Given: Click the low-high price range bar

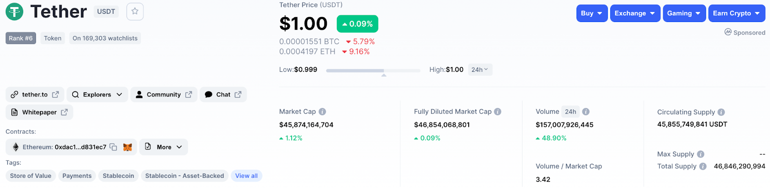Looking at the screenshot, I should 373,70.
